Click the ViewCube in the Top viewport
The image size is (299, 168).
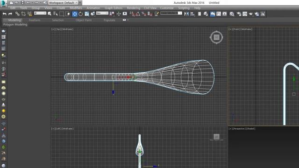pos(216,37)
